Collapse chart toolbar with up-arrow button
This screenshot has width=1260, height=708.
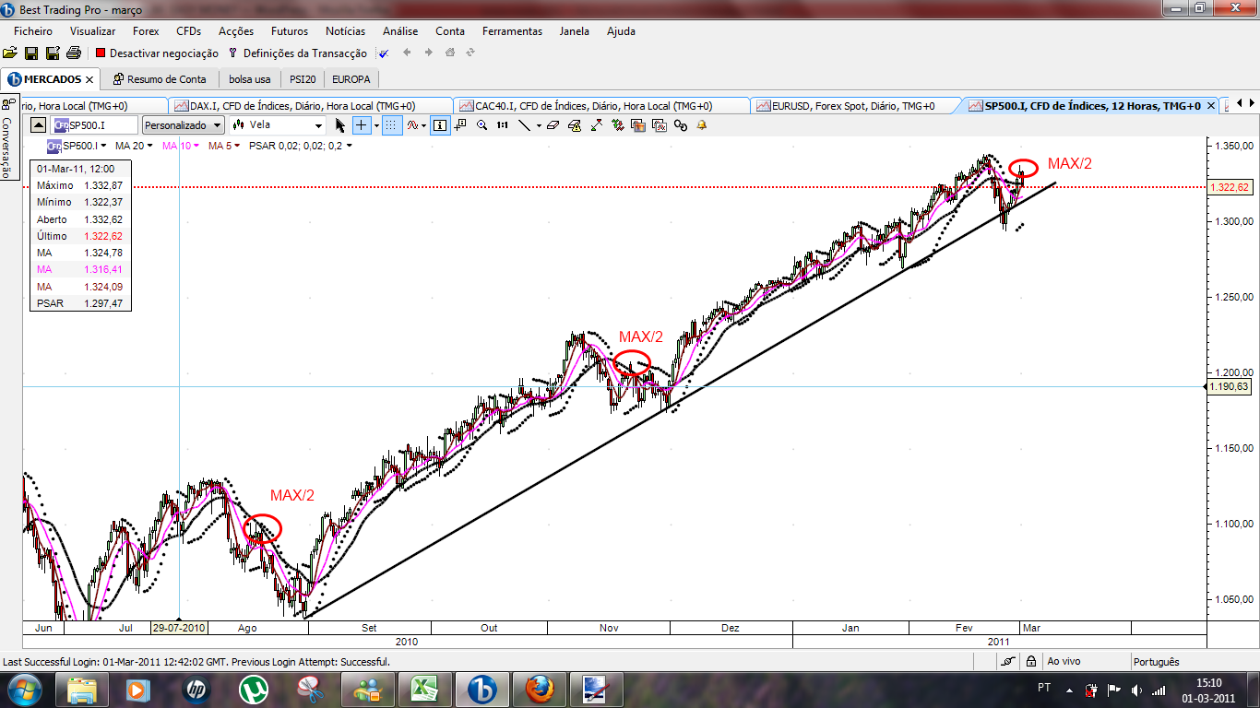[38, 125]
